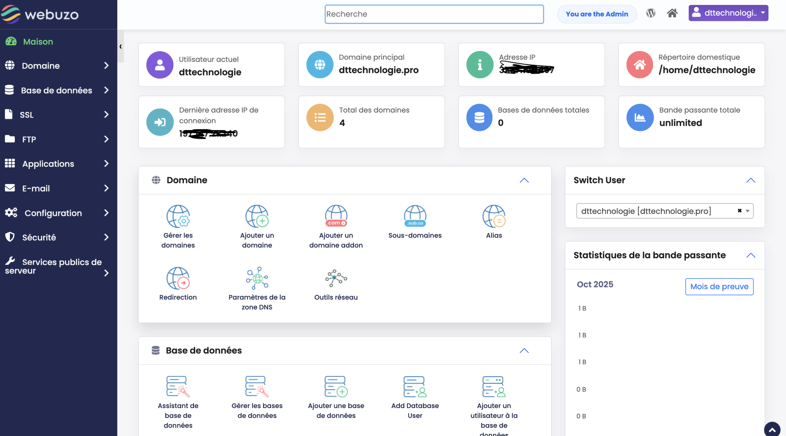The image size is (786, 436).
Task: Collapse the Switch User panel
Action: [751, 180]
